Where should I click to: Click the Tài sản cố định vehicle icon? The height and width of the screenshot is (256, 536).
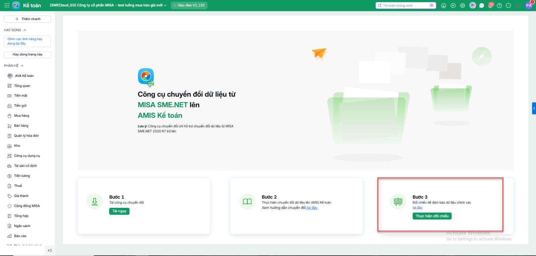(9, 166)
